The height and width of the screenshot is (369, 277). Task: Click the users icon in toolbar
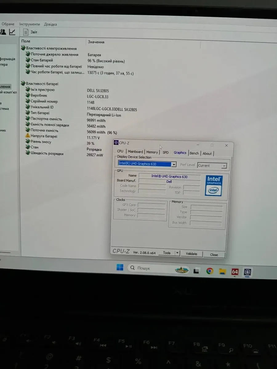coord(3,32)
